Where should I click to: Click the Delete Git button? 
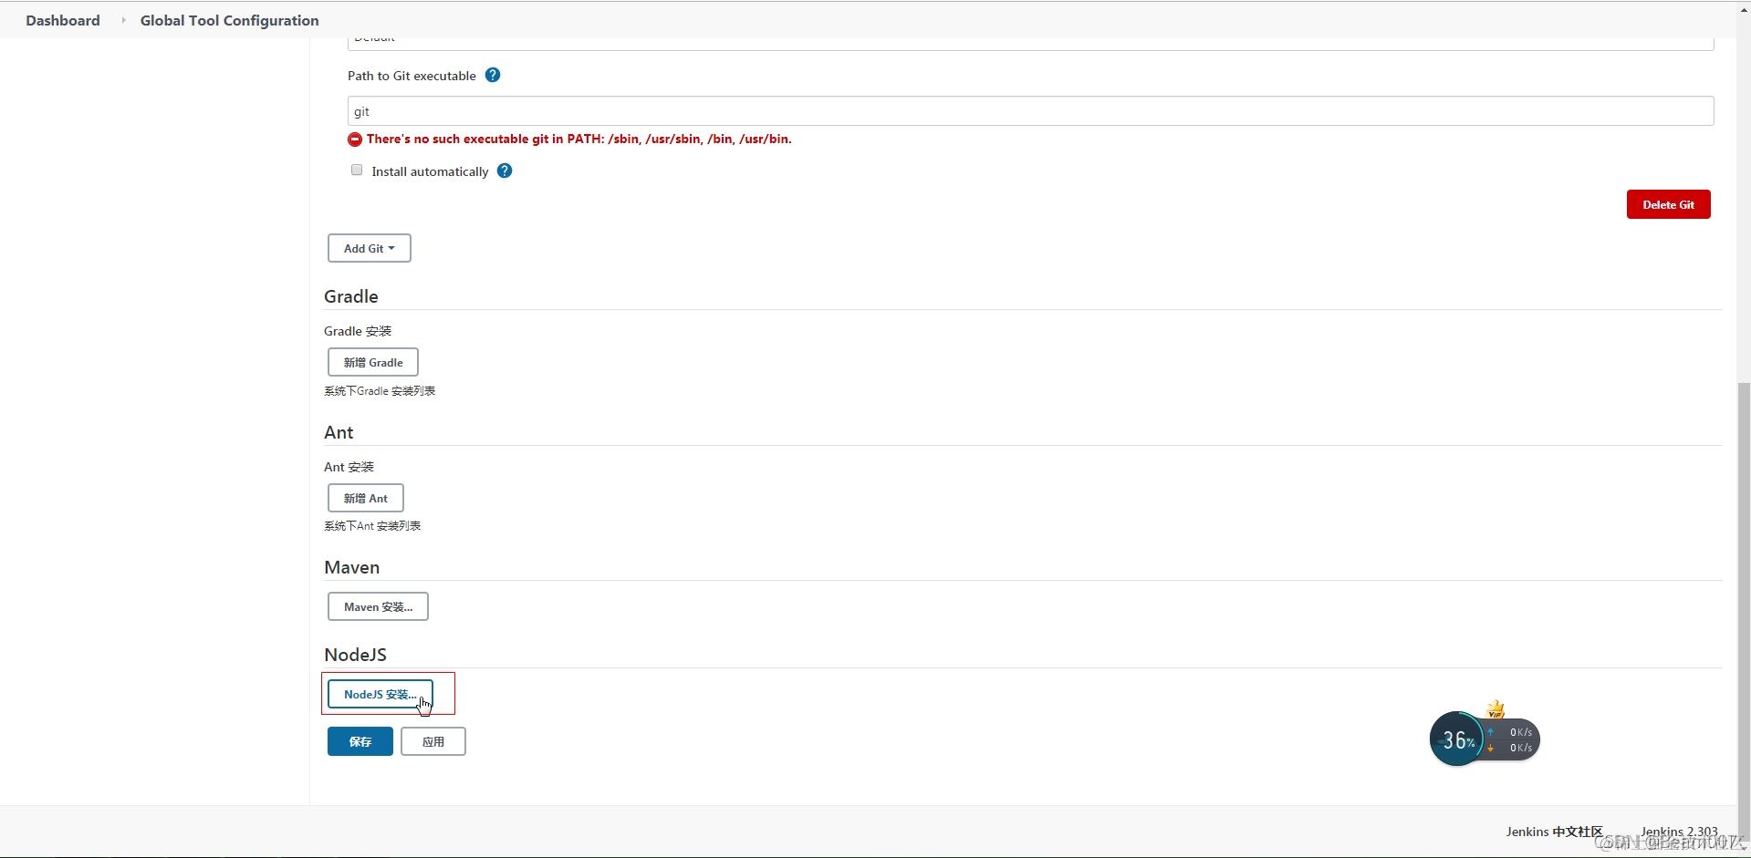click(1668, 204)
